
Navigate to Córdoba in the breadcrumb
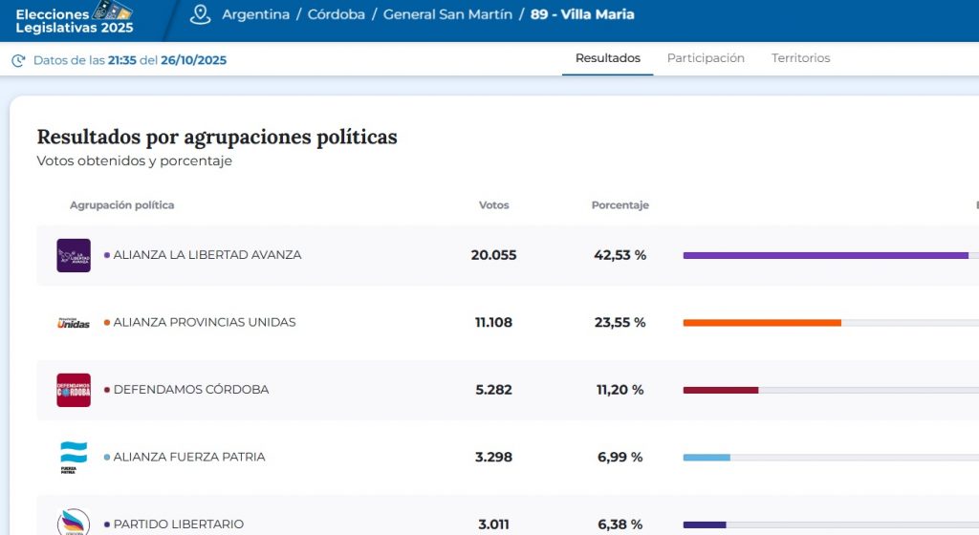(x=336, y=14)
